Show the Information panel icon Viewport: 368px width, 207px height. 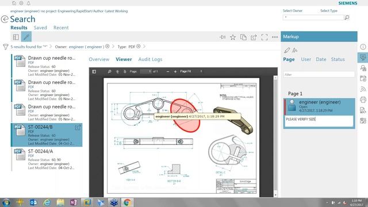pos(363,47)
